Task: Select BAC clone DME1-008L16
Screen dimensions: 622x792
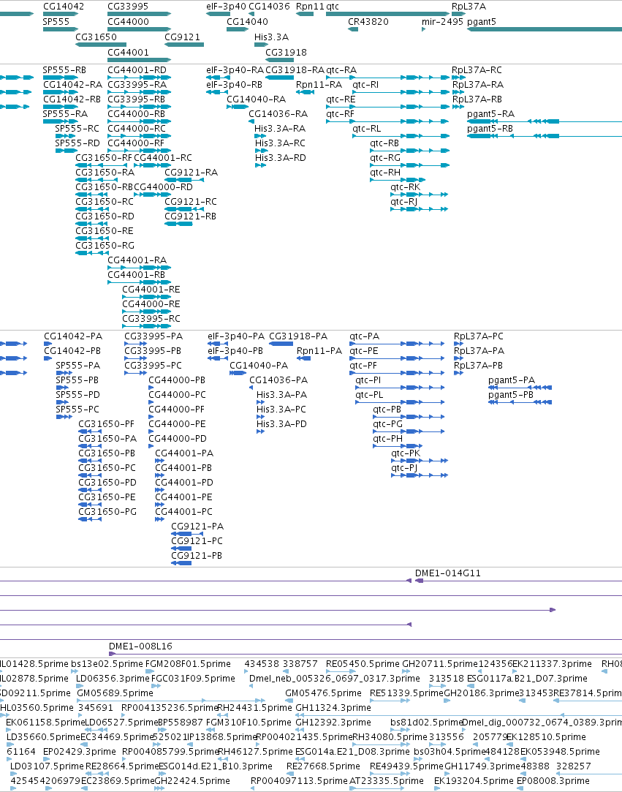Action: pos(140,646)
